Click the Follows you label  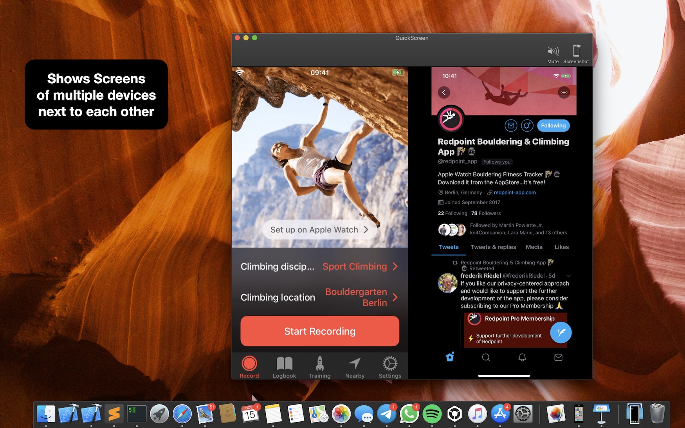[x=497, y=162]
